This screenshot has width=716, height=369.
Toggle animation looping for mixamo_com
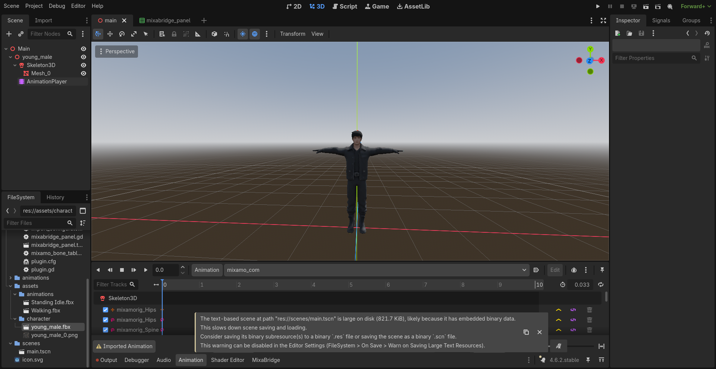[601, 284]
